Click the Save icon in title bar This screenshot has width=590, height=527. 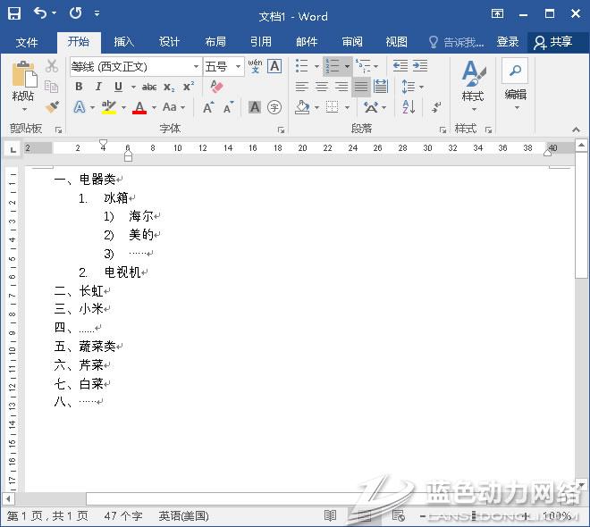tap(14, 14)
